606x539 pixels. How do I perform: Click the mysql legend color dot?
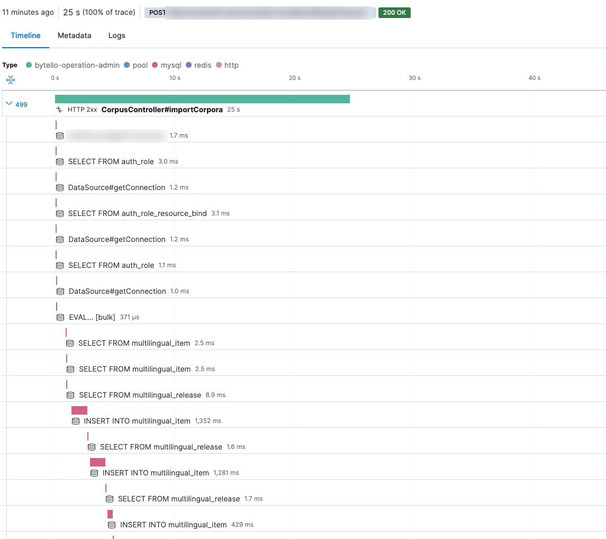155,65
